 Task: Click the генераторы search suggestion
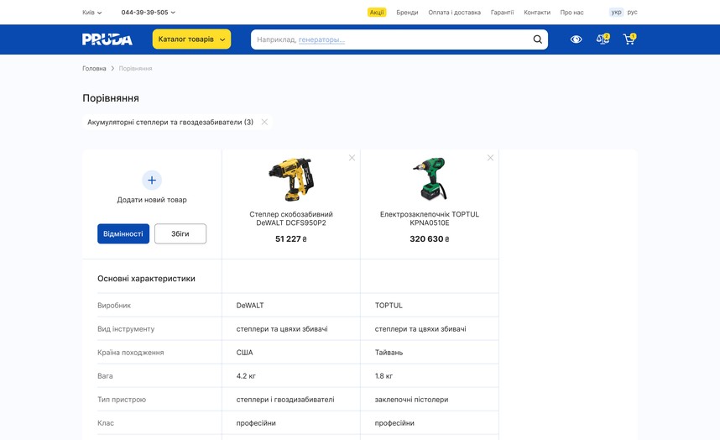[321, 39]
